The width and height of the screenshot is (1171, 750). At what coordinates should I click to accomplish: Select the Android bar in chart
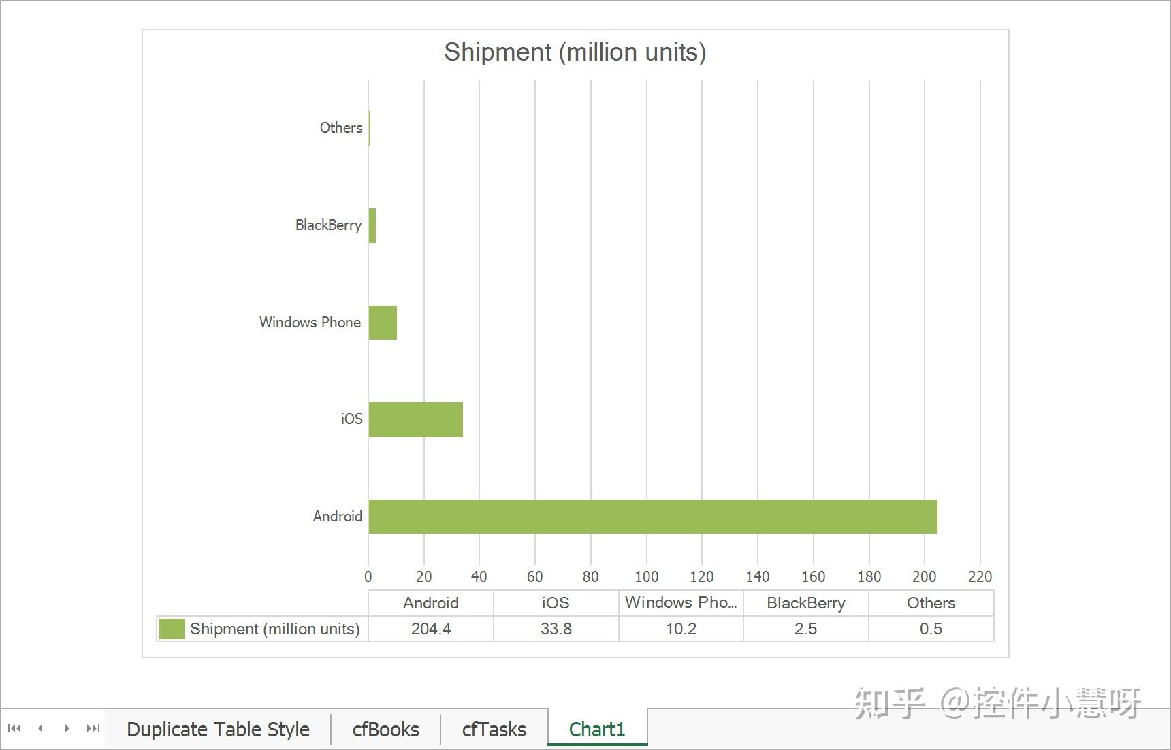click(653, 517)
